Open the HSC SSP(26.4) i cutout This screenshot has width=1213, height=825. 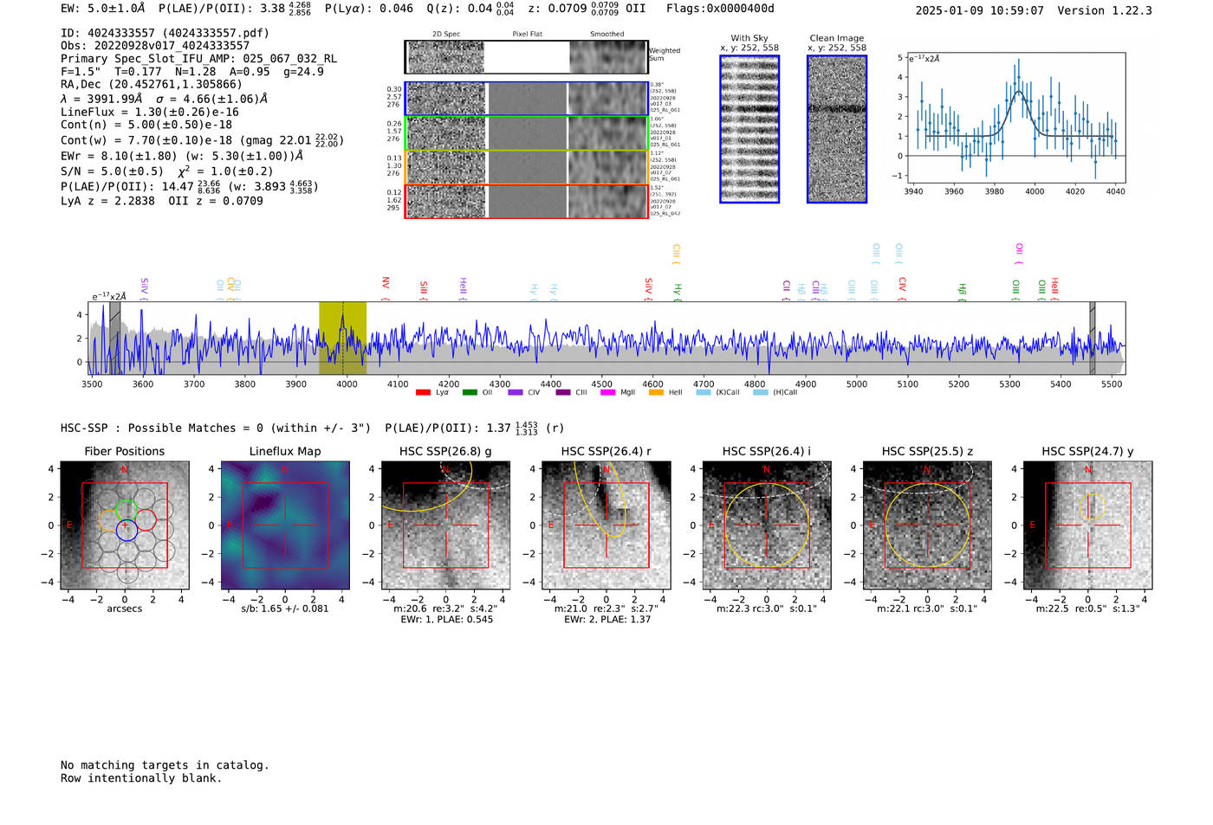(x=767, y=525)
